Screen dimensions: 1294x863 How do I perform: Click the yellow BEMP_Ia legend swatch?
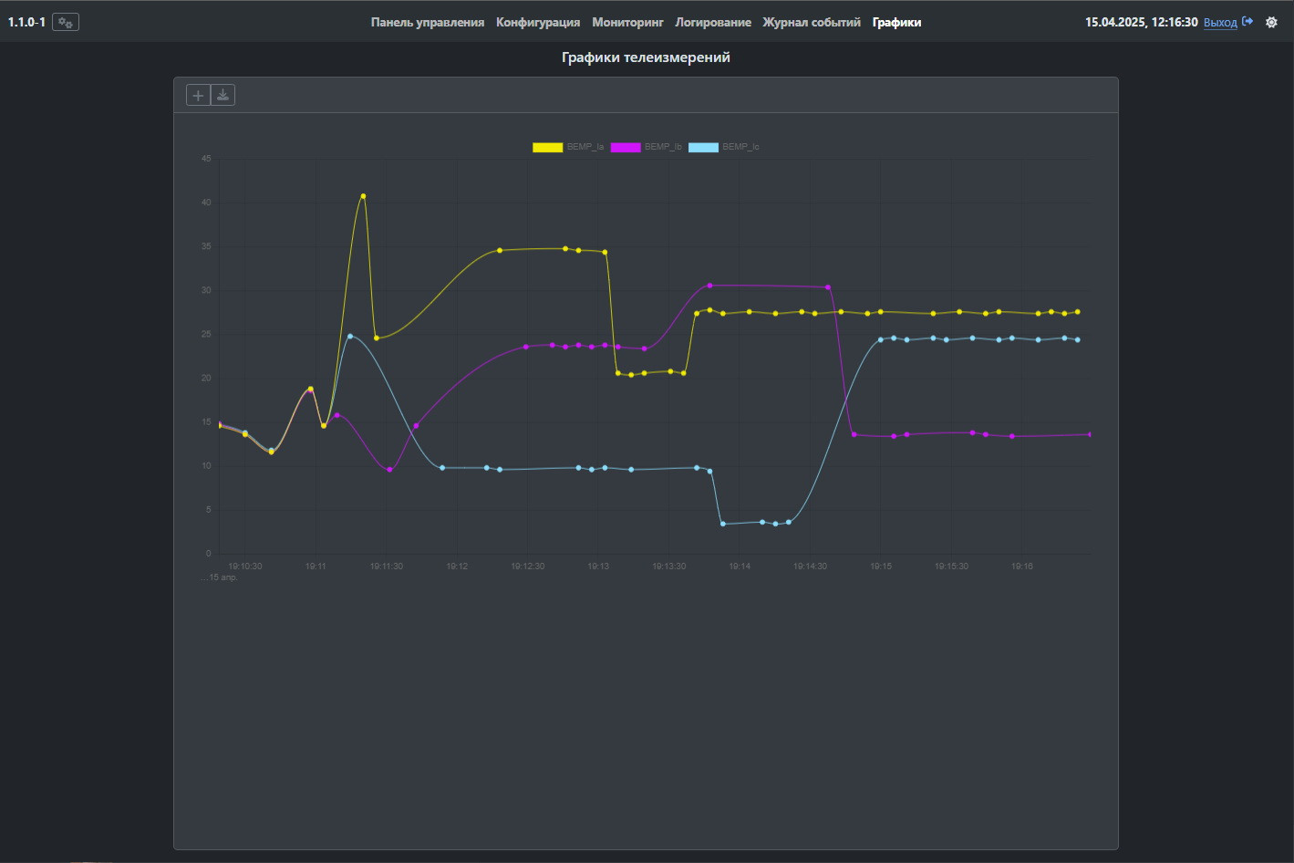[547, 147]
